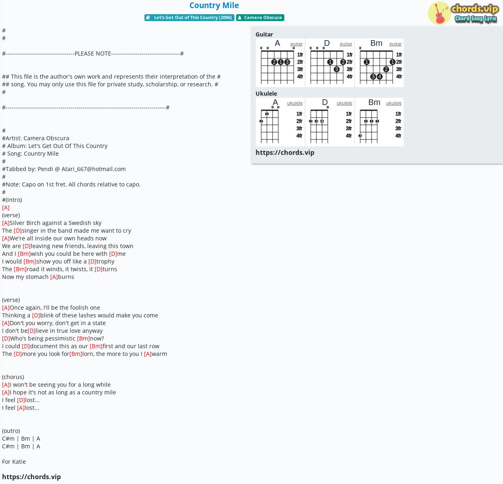
Task: Select the ukulele Bm chord diagram
Action: coord(379,122)
